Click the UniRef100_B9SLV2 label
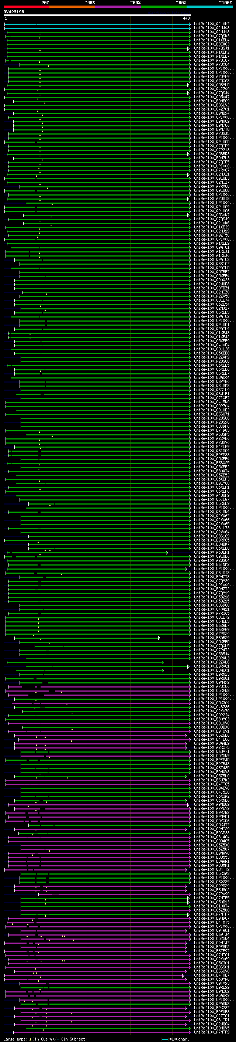The image size is (236, 1042). [212, 105]
